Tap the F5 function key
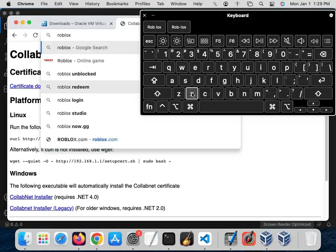The image size is (336, 252). (218, 41)
